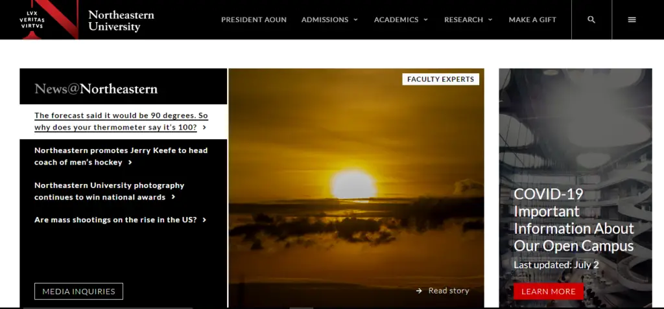Open mass shootings on the rise story
Screen dimensions: 664x309
coord(115,220)
